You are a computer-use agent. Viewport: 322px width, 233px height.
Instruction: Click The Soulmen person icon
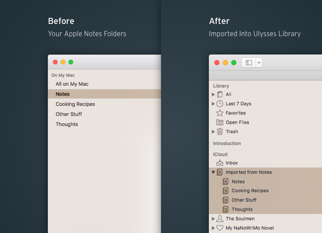(220, 219)
